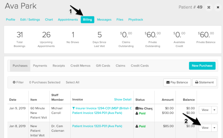Click Pay Balance envelope button
223x138 pixels.
(x=177, y=83)
